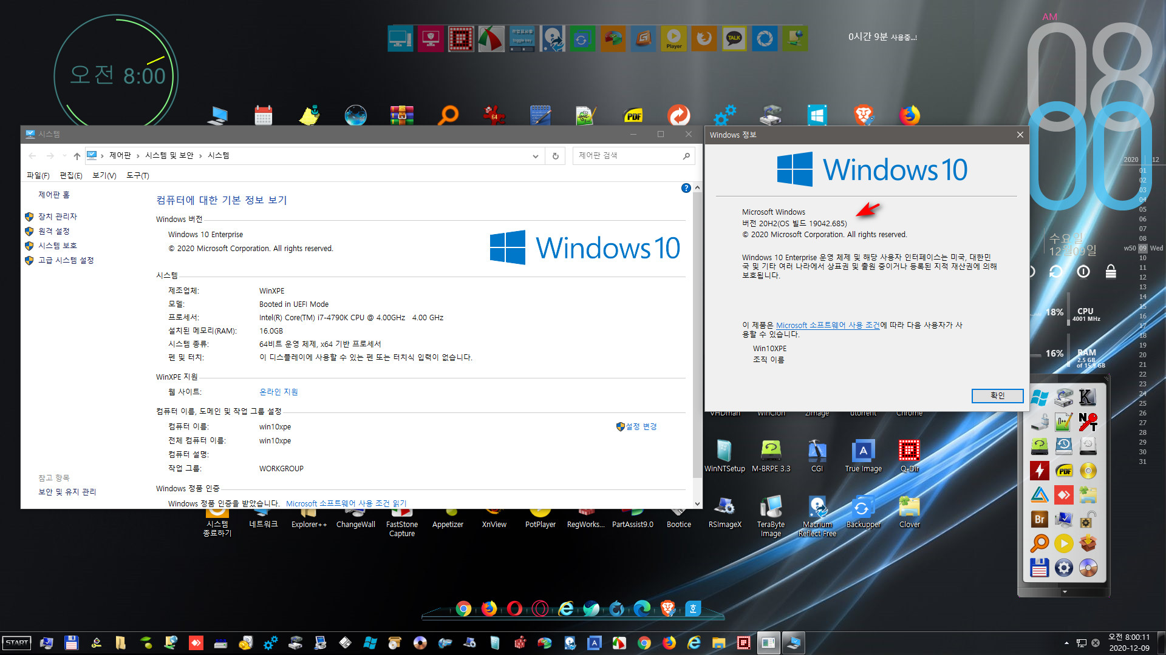Click Microsoft 소프트웨어 사용 조건 읽기 link
Screen dimensions: 1166x655
click(346, 503)
